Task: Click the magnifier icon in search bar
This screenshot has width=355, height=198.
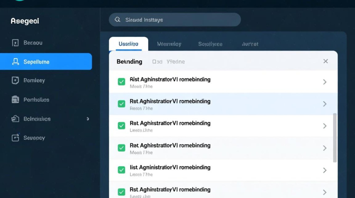Action: click(118, 20)
